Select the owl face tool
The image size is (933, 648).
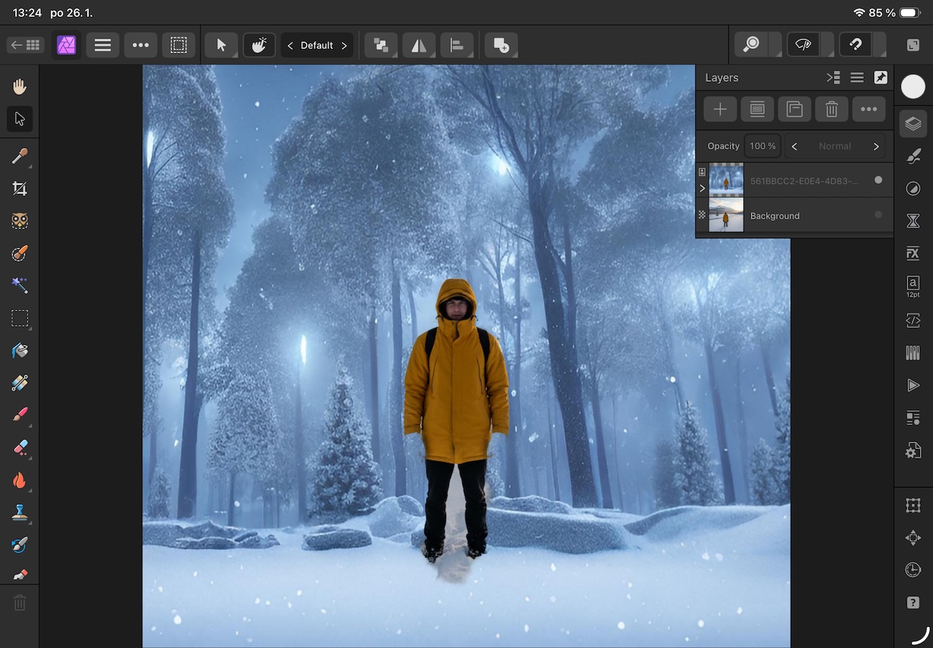click(20, 221)
